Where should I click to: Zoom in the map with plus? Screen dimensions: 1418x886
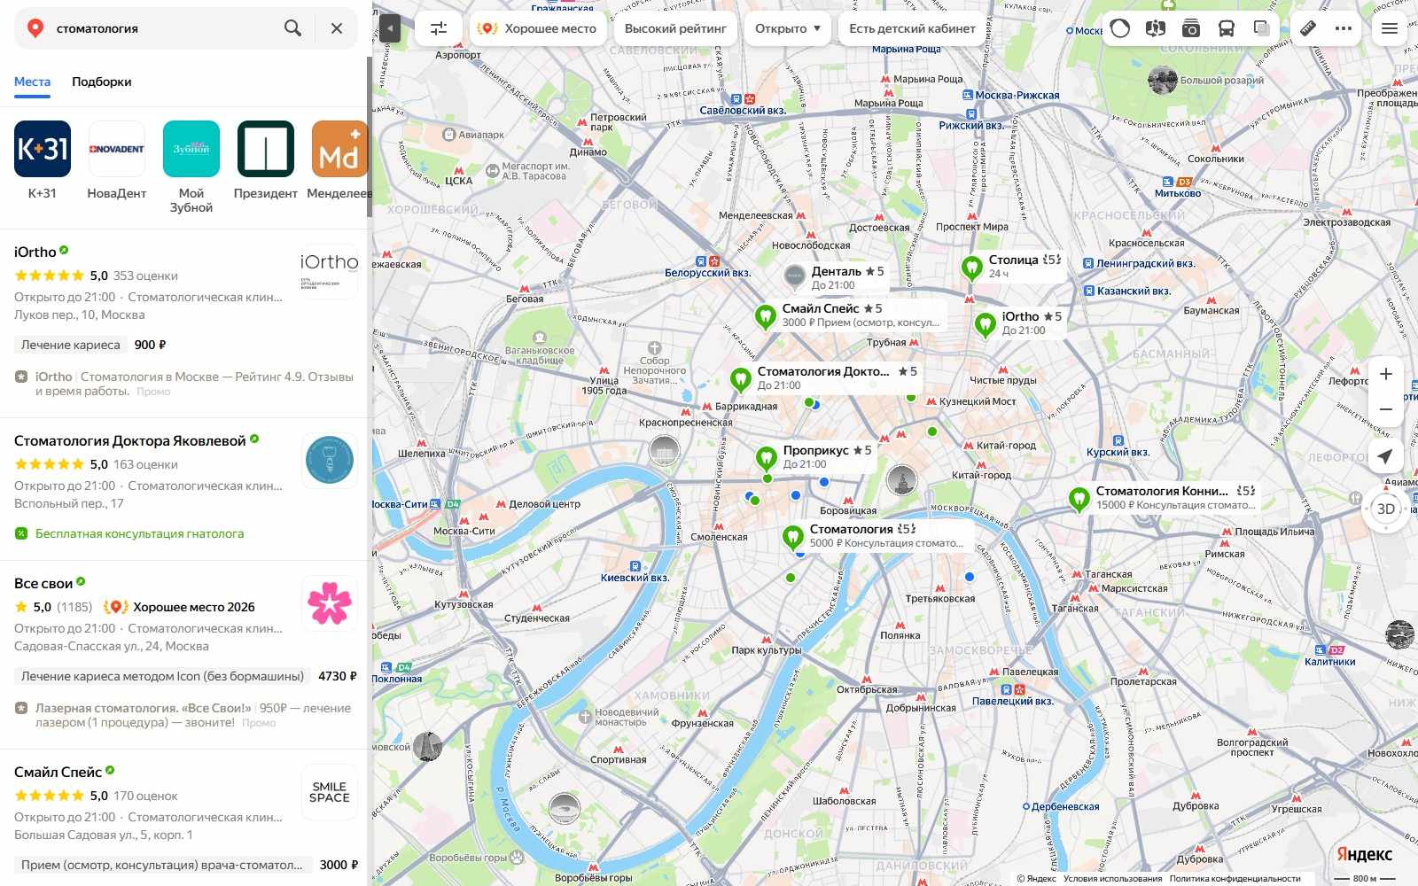coord(1385,374)
